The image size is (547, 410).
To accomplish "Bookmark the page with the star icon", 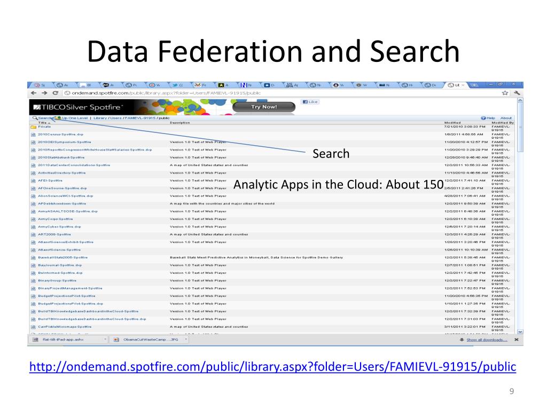I will point(505,93).
